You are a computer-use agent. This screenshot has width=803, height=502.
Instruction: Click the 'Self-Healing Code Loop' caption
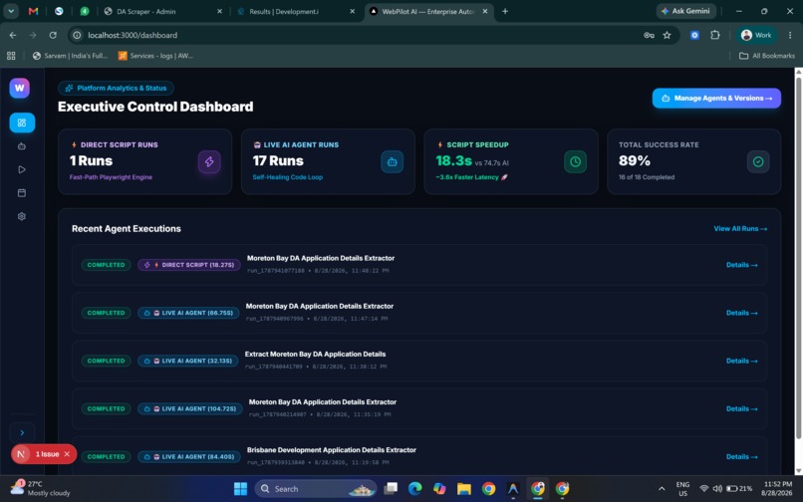(288, 177)
